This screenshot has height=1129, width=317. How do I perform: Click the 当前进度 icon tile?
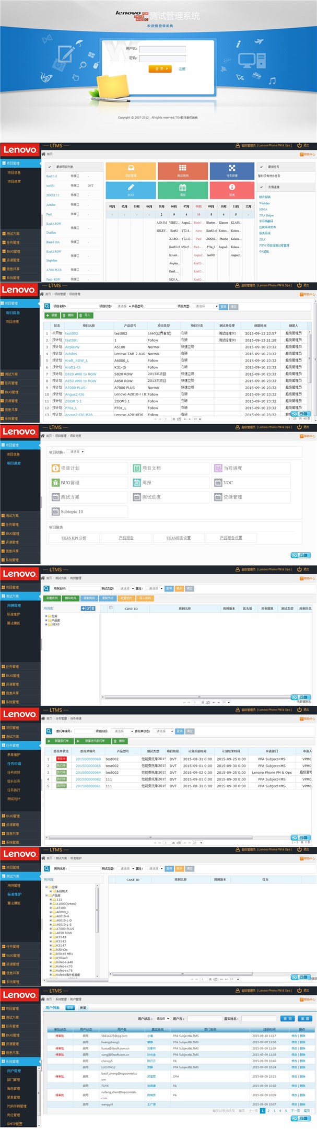(x=251, y=468)
